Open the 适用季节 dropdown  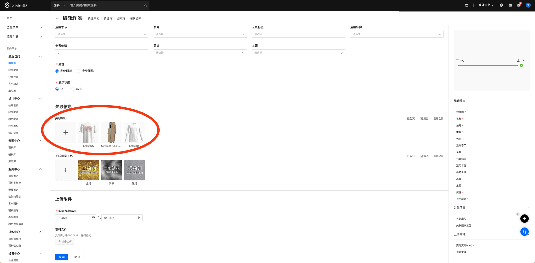[102, 34]
